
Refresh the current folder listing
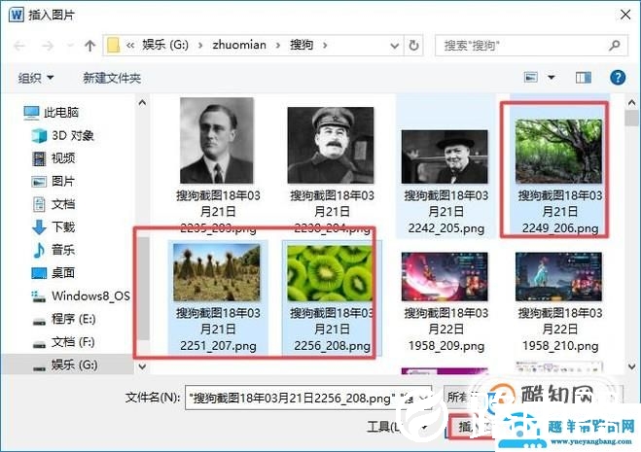[x=413, y=45]
